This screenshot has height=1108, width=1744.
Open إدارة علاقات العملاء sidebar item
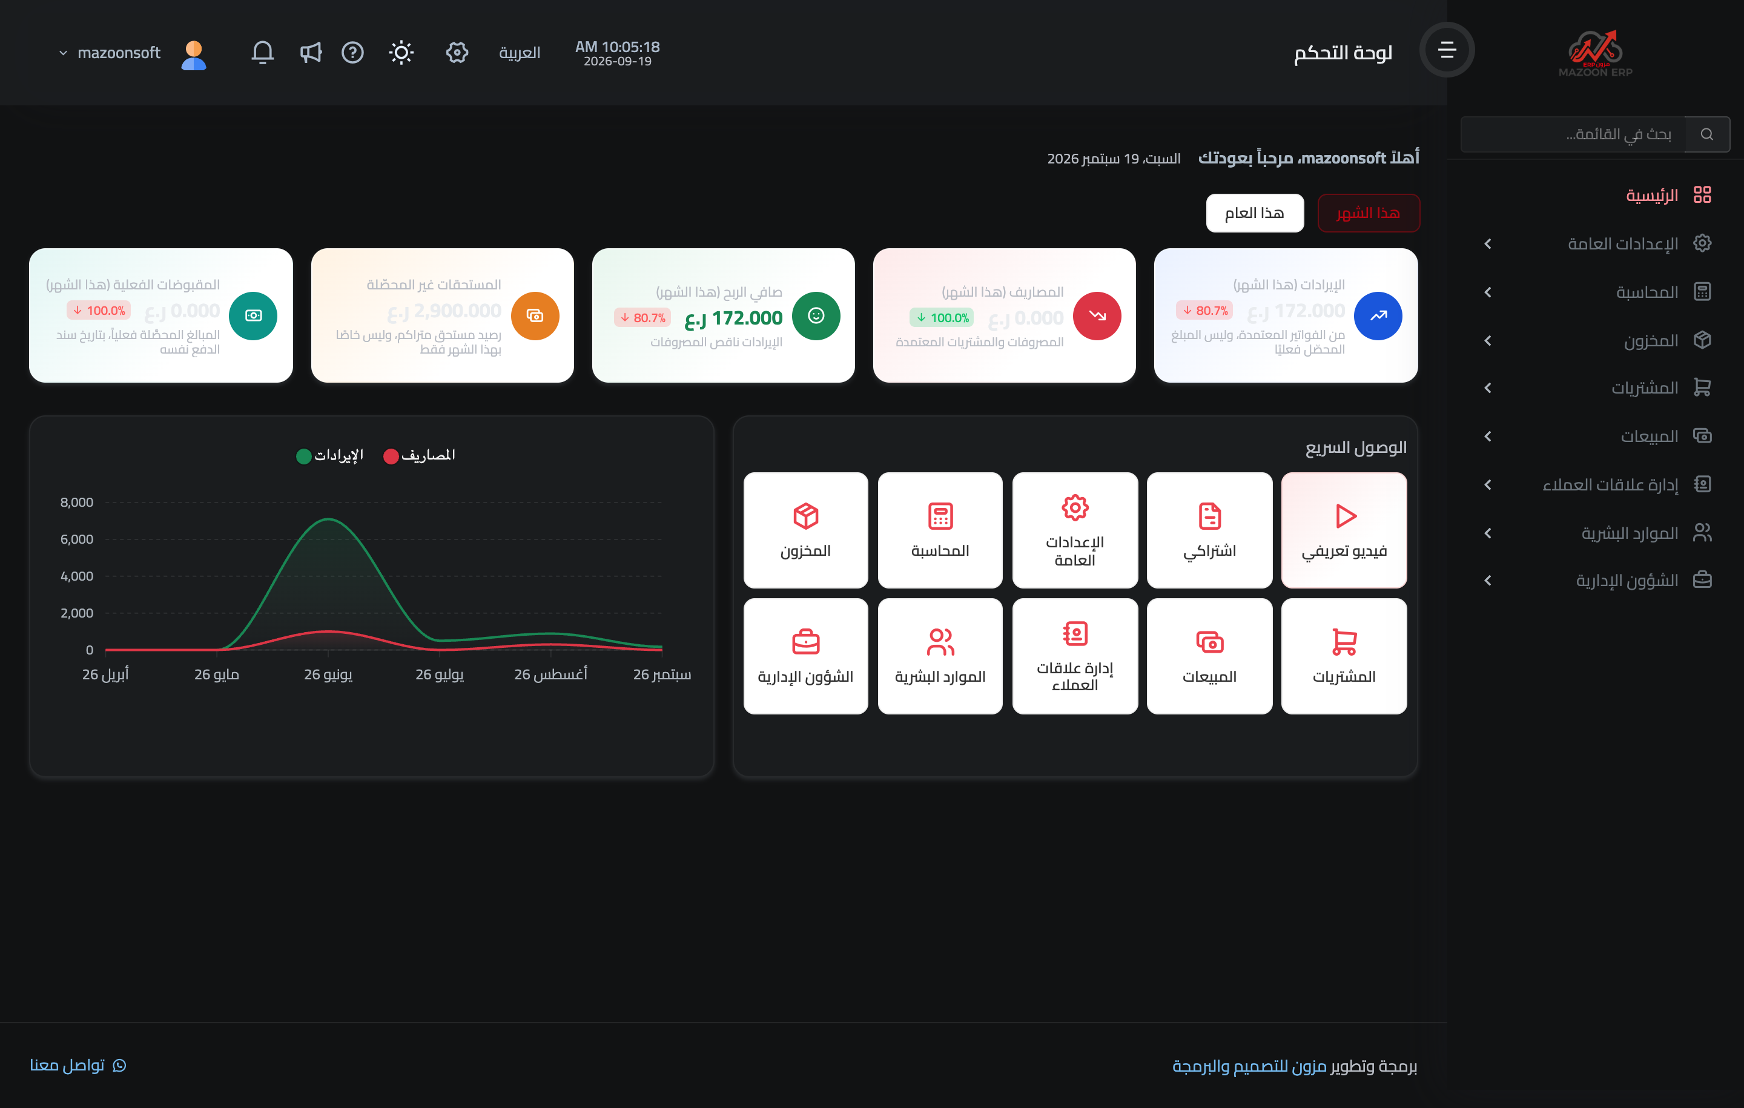pos(1596,484)
